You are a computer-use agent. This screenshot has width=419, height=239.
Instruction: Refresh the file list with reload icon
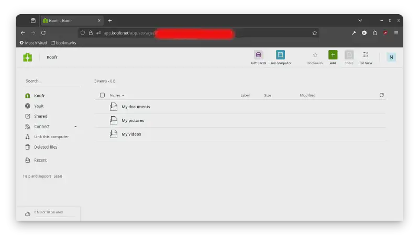tap(381, 95)
